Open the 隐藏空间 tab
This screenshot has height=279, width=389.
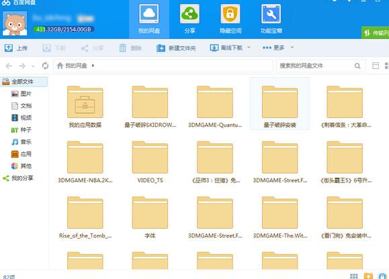(230, 19)
